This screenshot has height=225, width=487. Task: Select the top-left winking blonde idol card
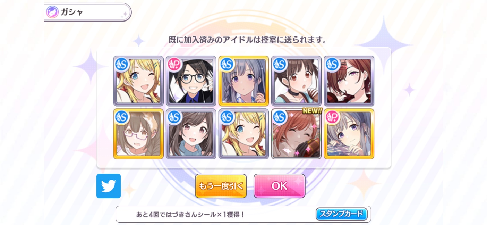138,81
